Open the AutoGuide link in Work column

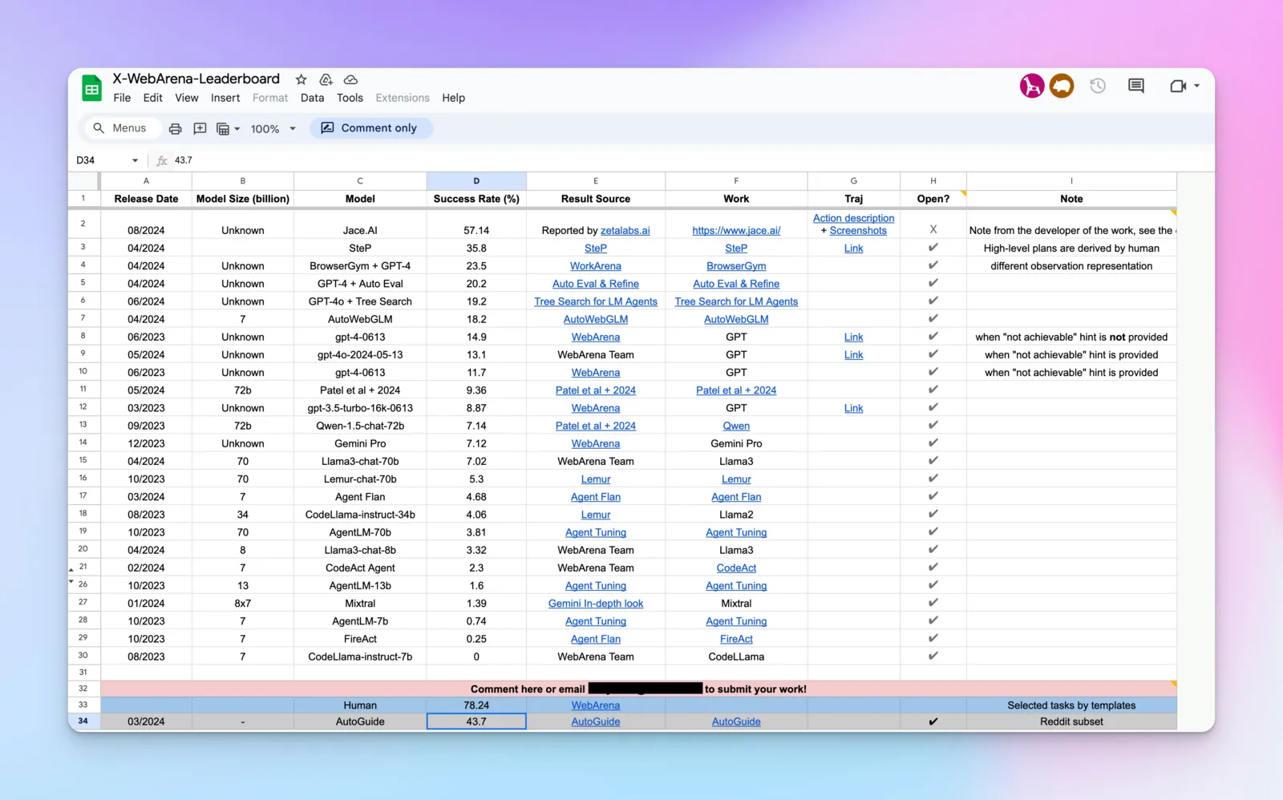point(736,721)
